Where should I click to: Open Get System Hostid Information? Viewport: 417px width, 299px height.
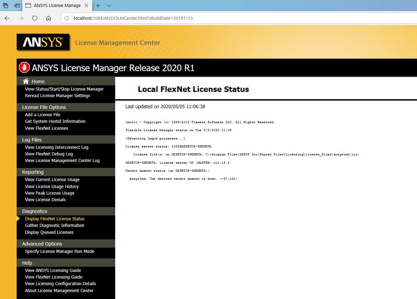coord(55,121)
